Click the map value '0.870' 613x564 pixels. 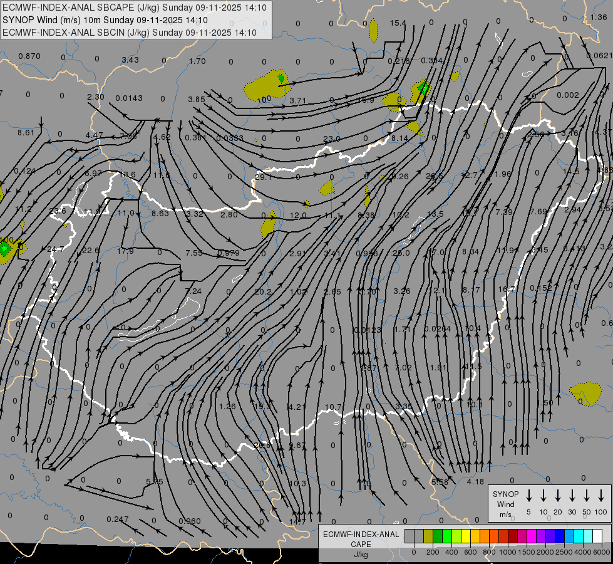pyautogui.click(x=29, y=56)
